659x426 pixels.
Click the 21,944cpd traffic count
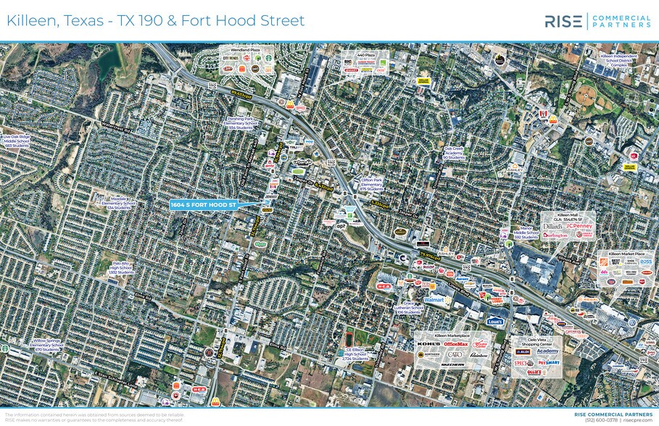pos(278,153)
